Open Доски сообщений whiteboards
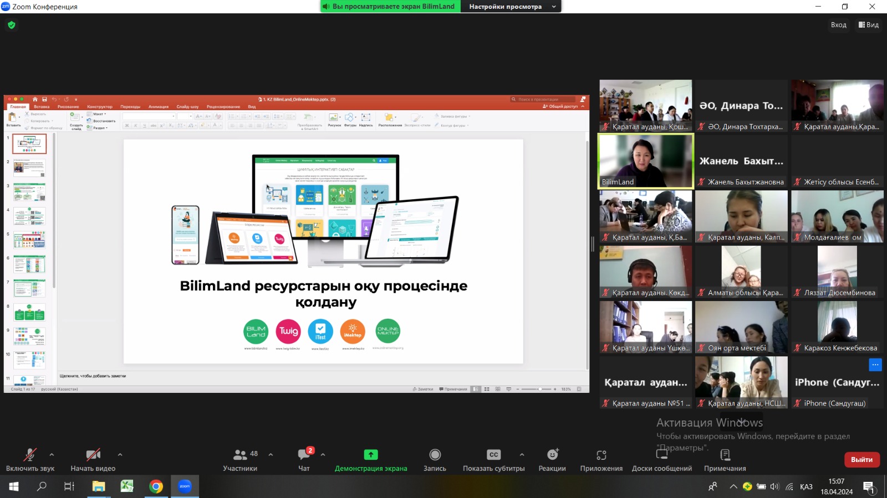The width and height of the screenshot is (887, 498). point(662,460)
